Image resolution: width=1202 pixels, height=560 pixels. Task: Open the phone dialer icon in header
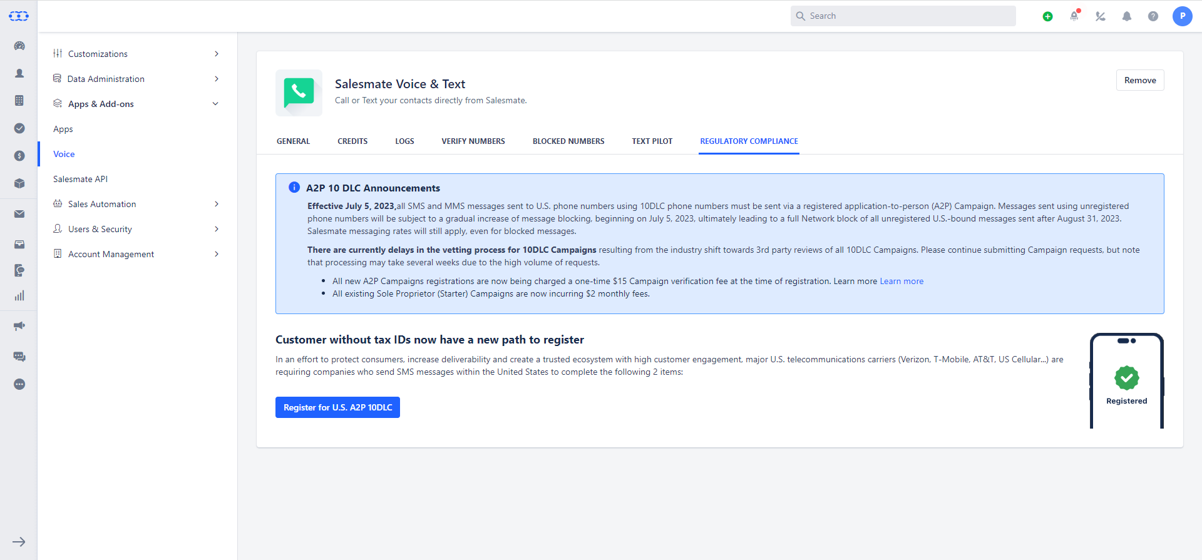point(1101,16)
